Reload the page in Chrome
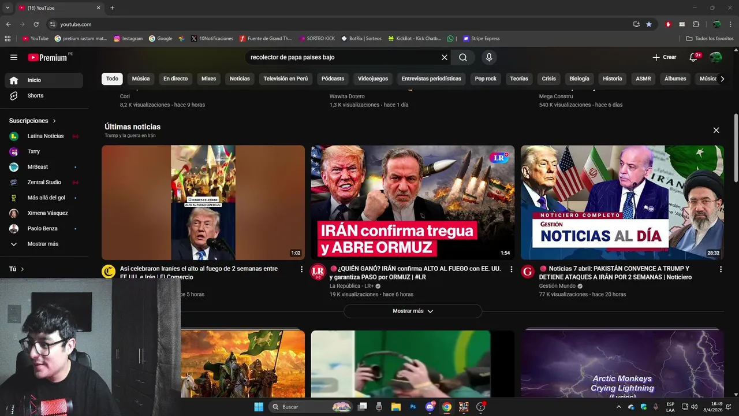Screen dimensions: 739x416 (x=36, y=24)
